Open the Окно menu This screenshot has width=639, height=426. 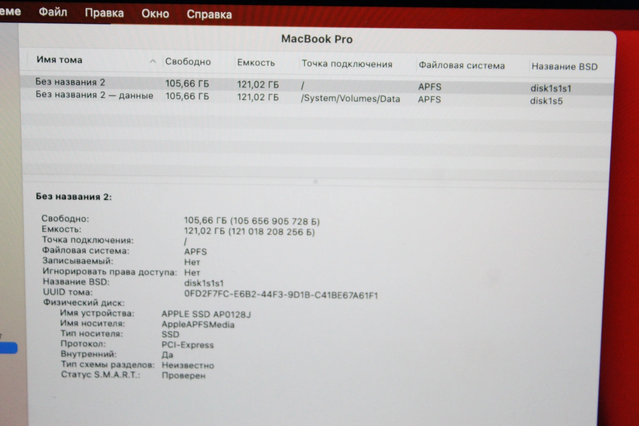coord(155,14)
